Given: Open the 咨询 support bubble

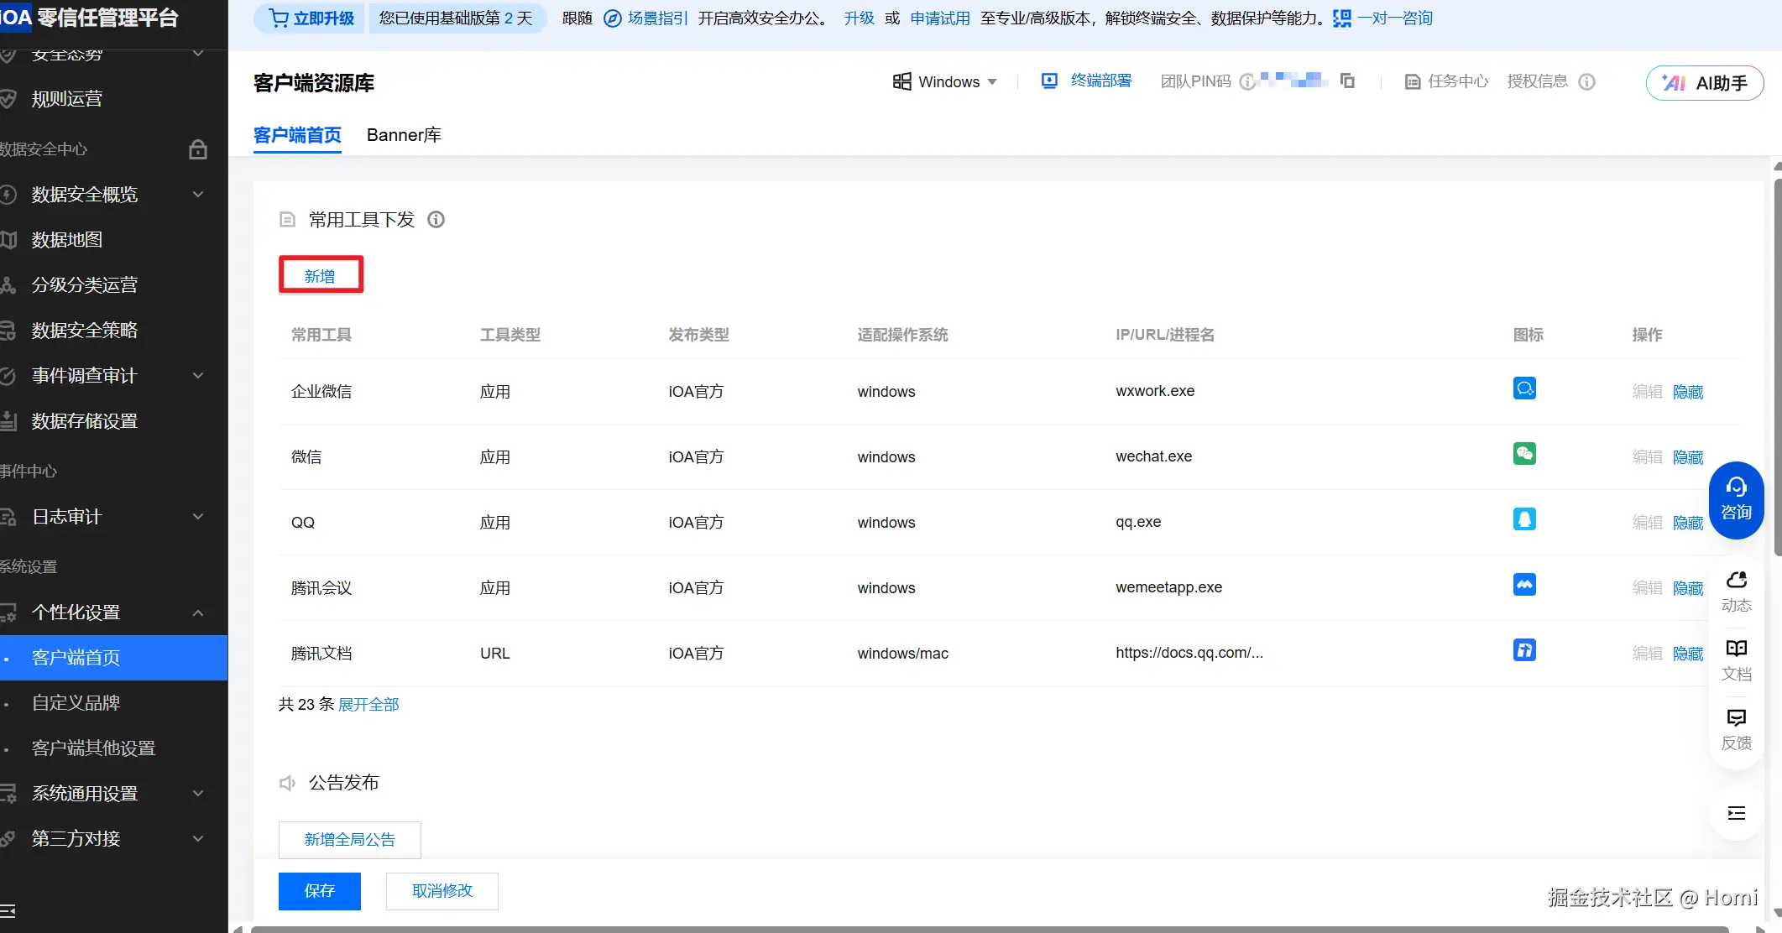Looking at the screenshot, I should (1736, 500).
